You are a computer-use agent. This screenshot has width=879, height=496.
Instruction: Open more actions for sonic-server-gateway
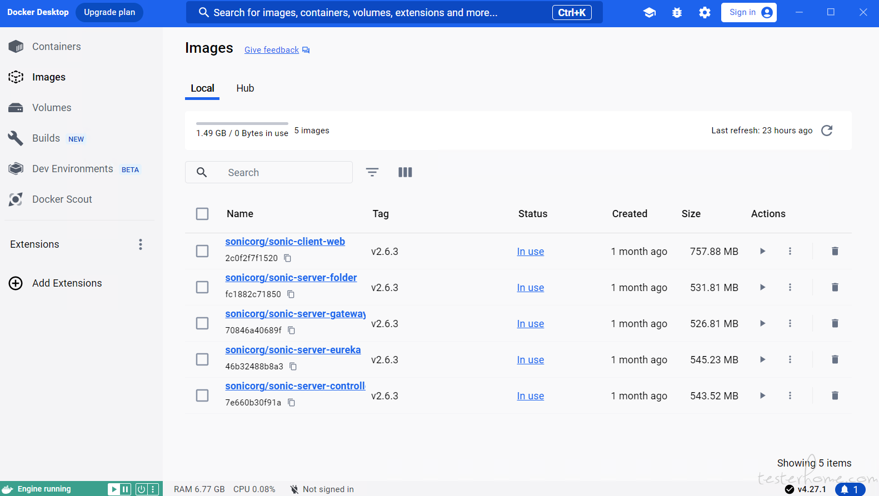(790, 323)
